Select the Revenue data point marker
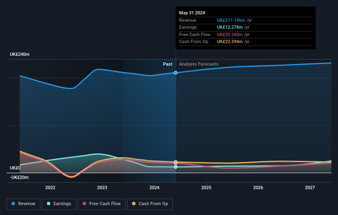The width and height of the screenshot is (338, 215). [176, 73]
